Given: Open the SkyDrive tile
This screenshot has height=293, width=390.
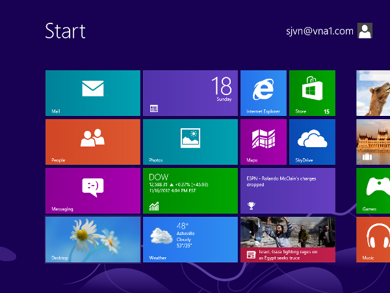Looking at the screenshot, I should point(312,142).
